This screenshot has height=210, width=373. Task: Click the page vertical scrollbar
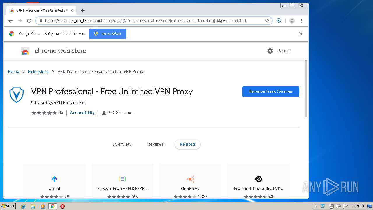pos(306,88)
